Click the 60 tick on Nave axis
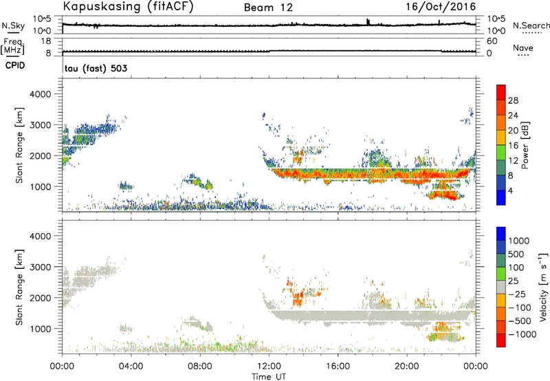Image resolution: width=550 pixels, height=381 pixels. 492,41
